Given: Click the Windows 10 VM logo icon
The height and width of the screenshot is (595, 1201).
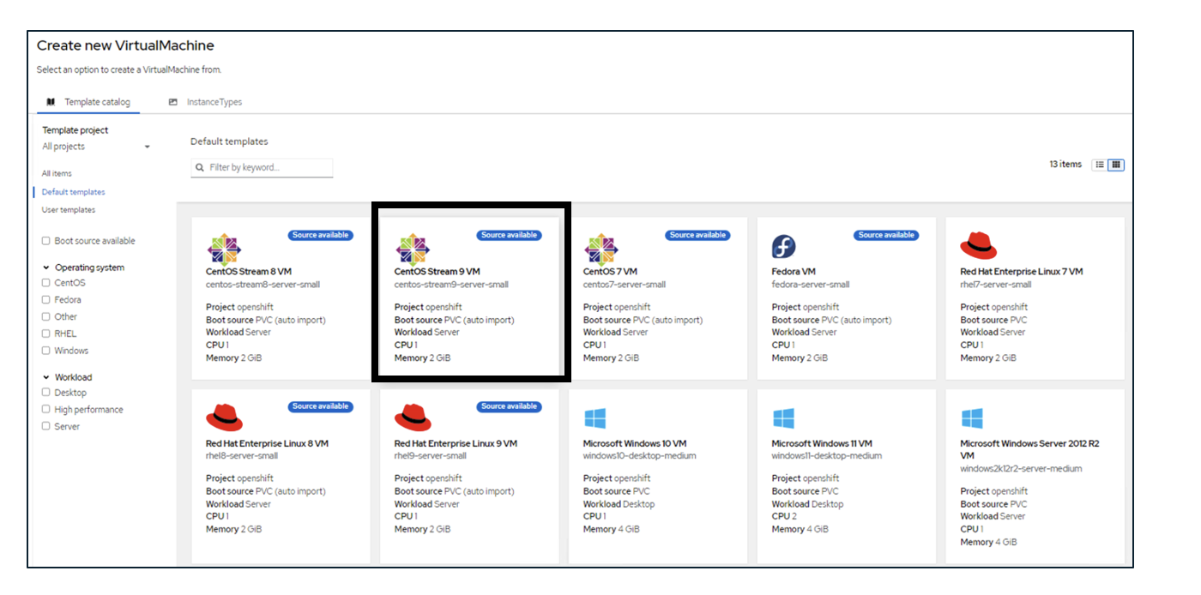Looking at the screenshot, I should tap(594, 418).
